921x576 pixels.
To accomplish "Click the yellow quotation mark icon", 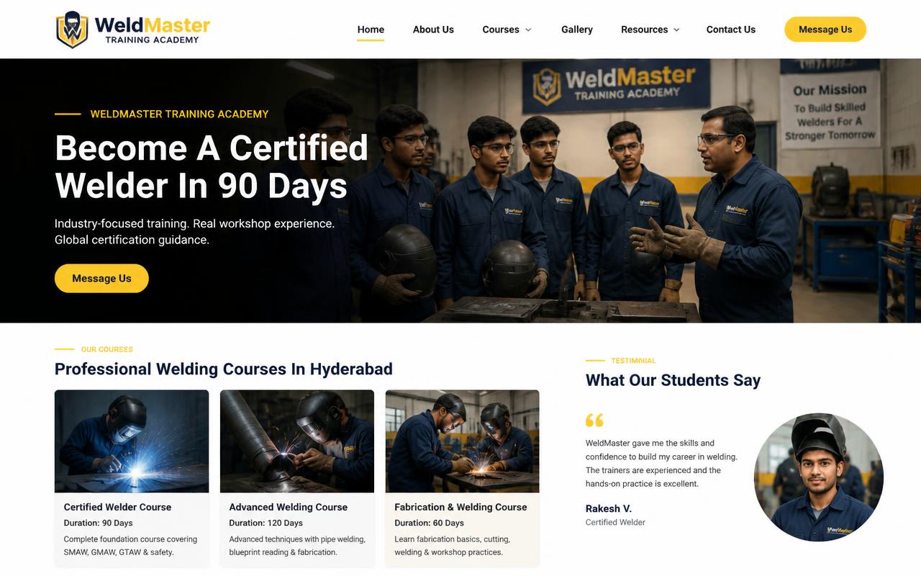I will (594, 420).
